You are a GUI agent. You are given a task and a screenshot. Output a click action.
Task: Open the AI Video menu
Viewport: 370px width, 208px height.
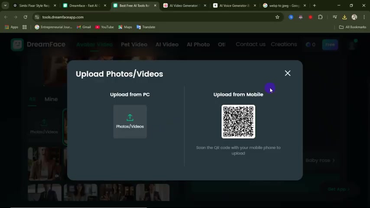coord(167,44)
